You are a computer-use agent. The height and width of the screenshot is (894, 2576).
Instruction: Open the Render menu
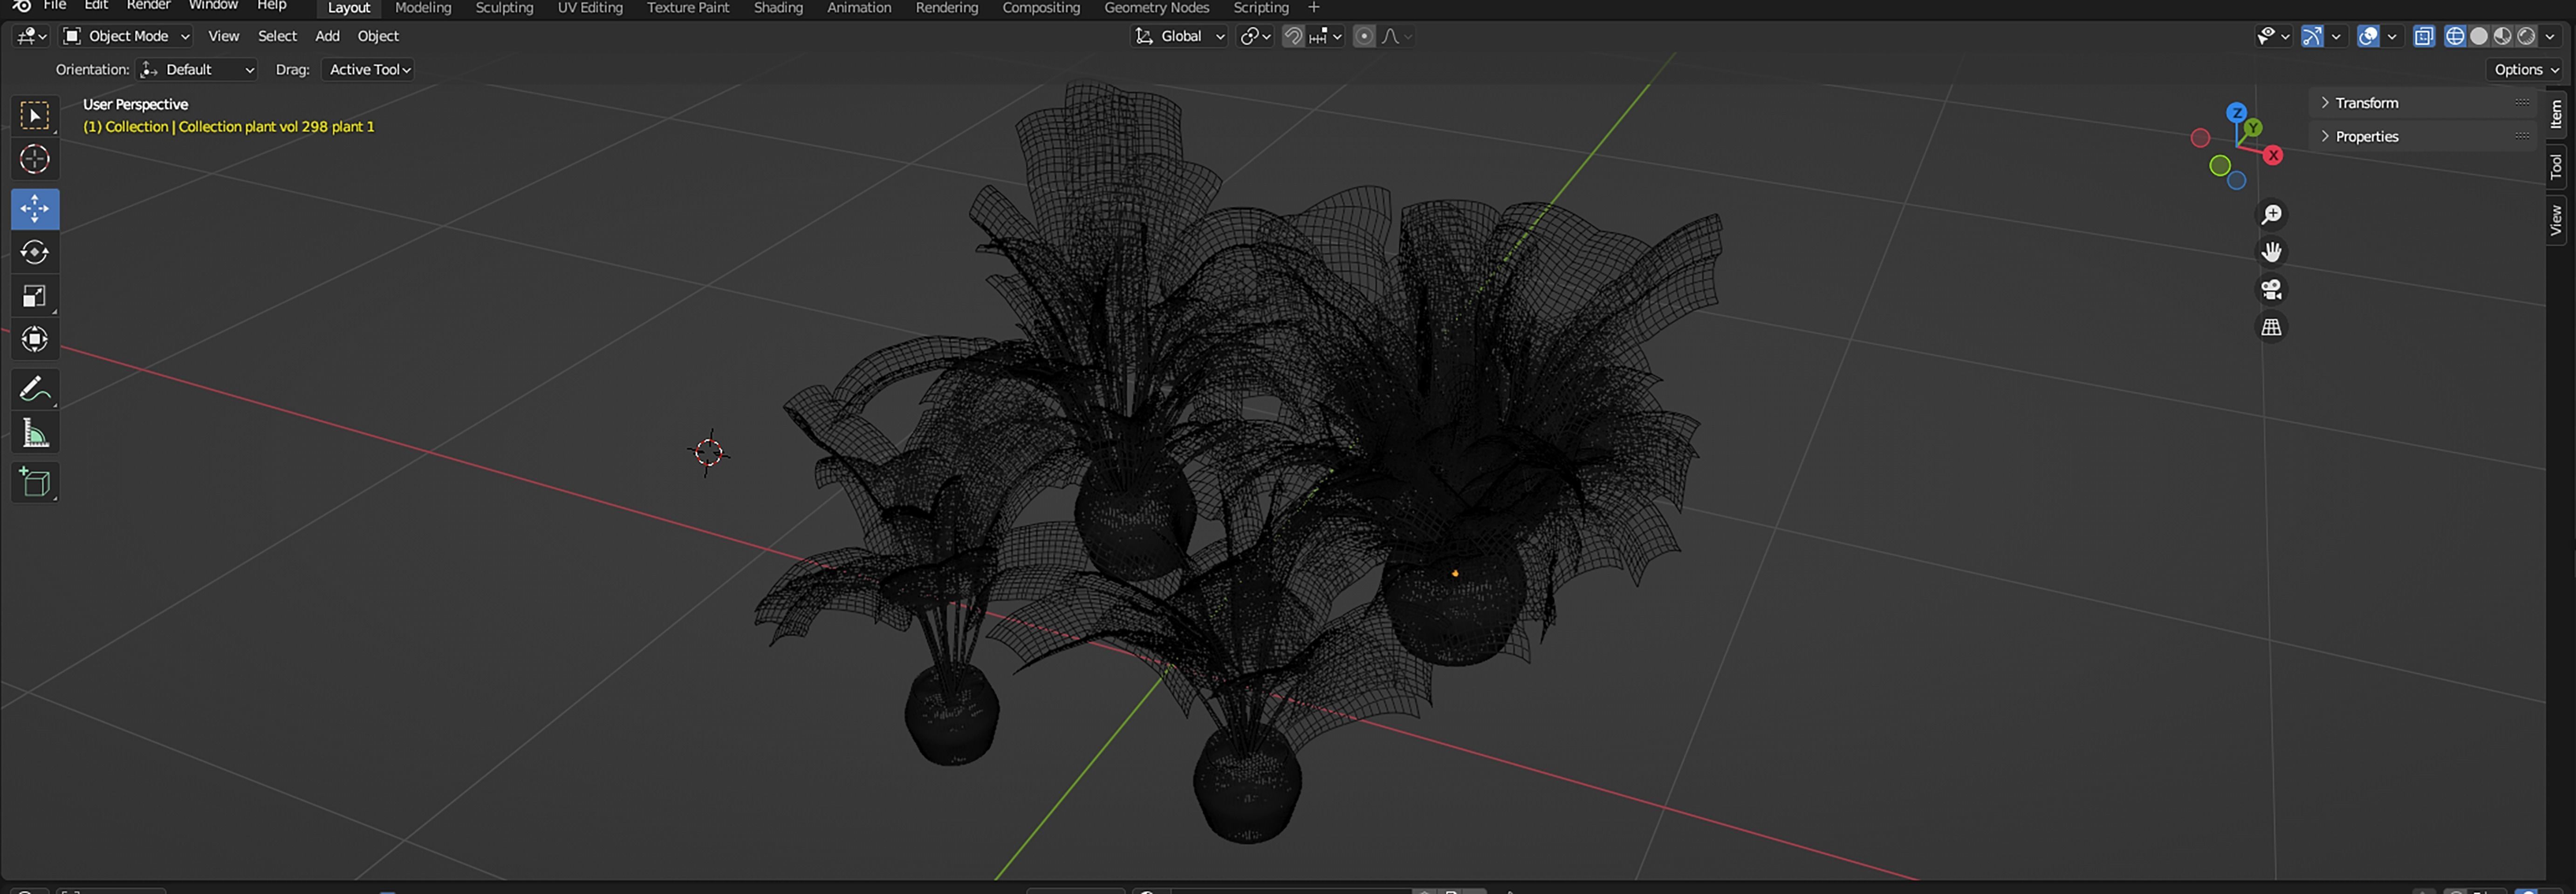point(148,6)
